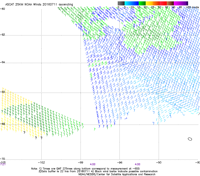Click the "-64" latitude label

2,62
